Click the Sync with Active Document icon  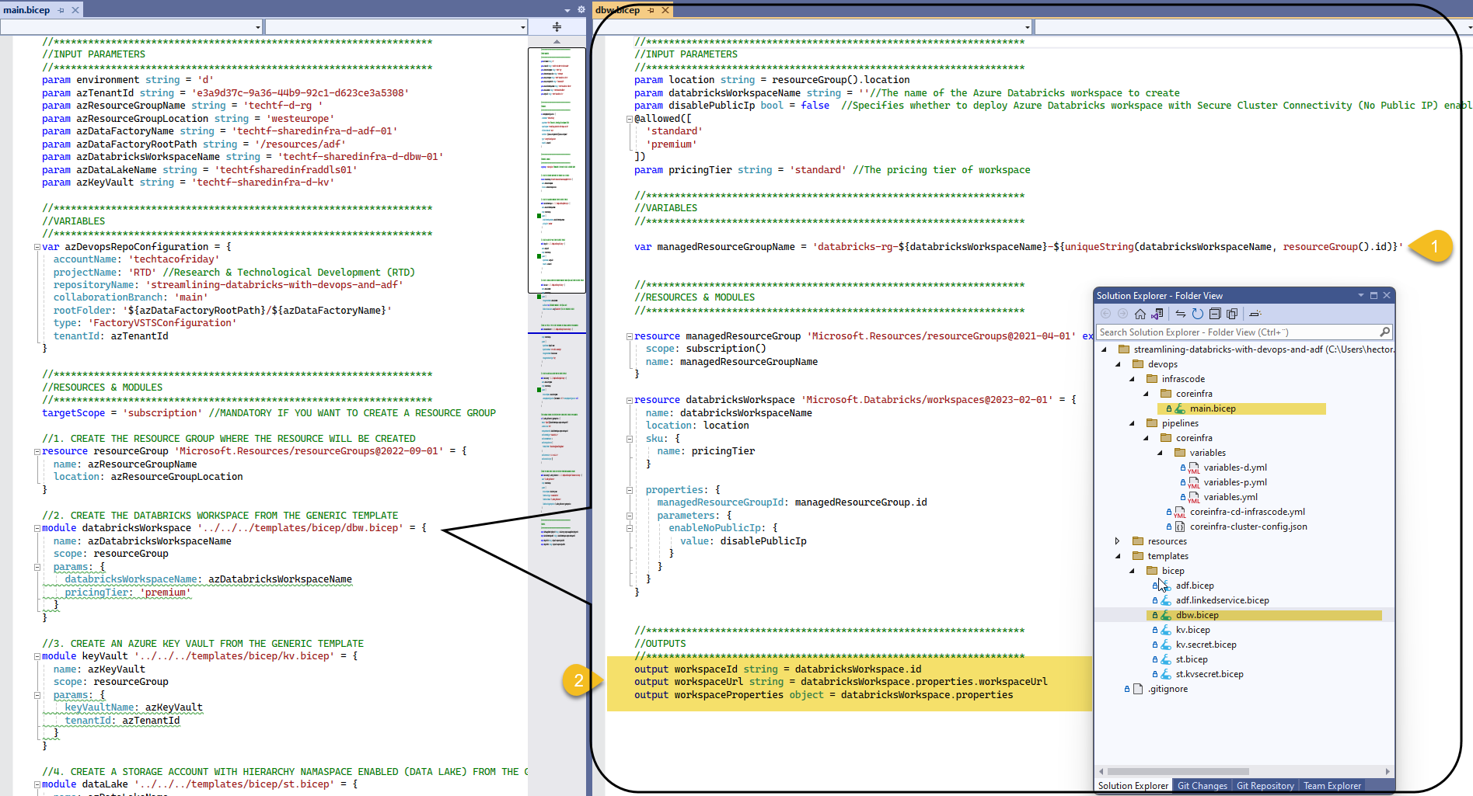point(1181,314)
